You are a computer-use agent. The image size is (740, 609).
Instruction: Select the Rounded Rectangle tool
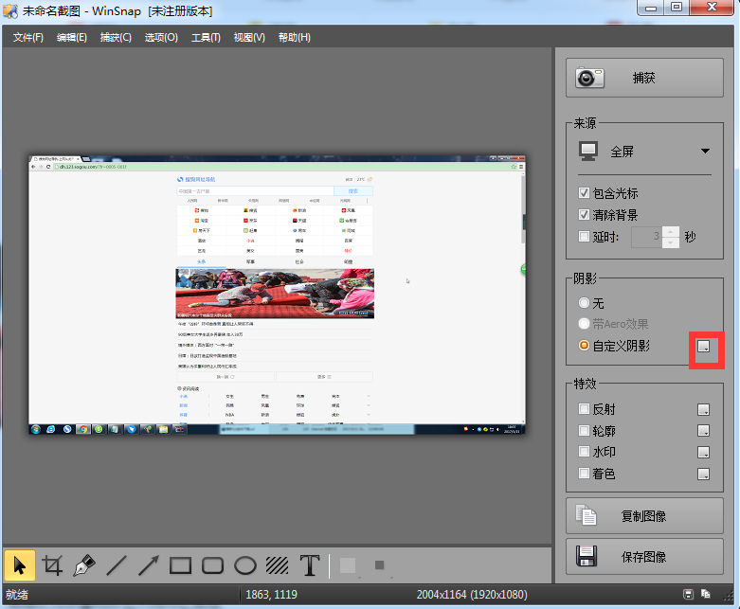213,565
